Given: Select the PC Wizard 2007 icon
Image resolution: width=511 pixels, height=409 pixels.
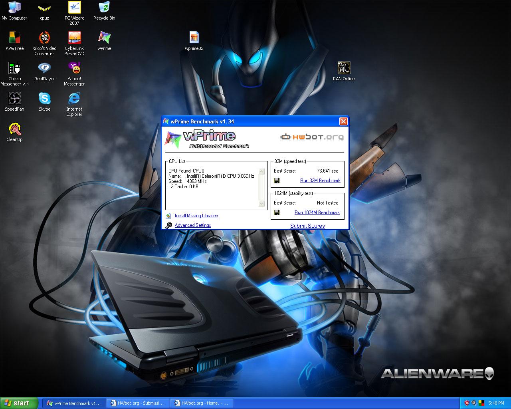Looking at the screenshot, I should pyautogui.click(x=74, y=13).
